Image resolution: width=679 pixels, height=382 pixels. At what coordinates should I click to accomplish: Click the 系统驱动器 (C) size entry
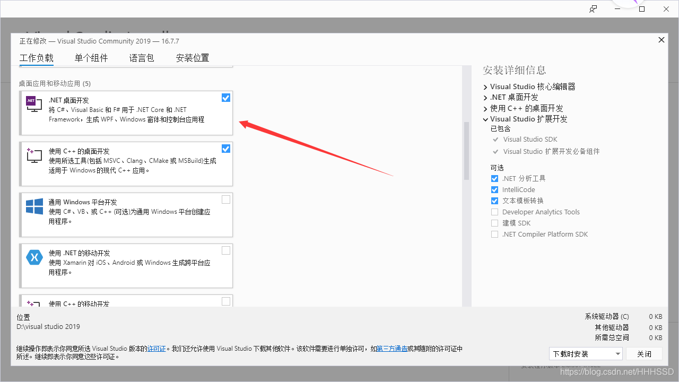623,316
